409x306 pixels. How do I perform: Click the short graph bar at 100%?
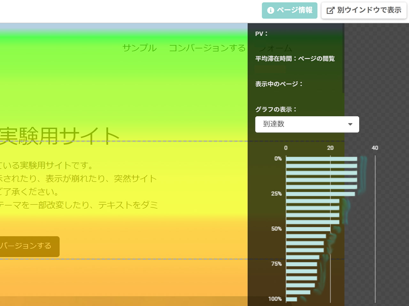pyautogui.click(x=291, y=299)
